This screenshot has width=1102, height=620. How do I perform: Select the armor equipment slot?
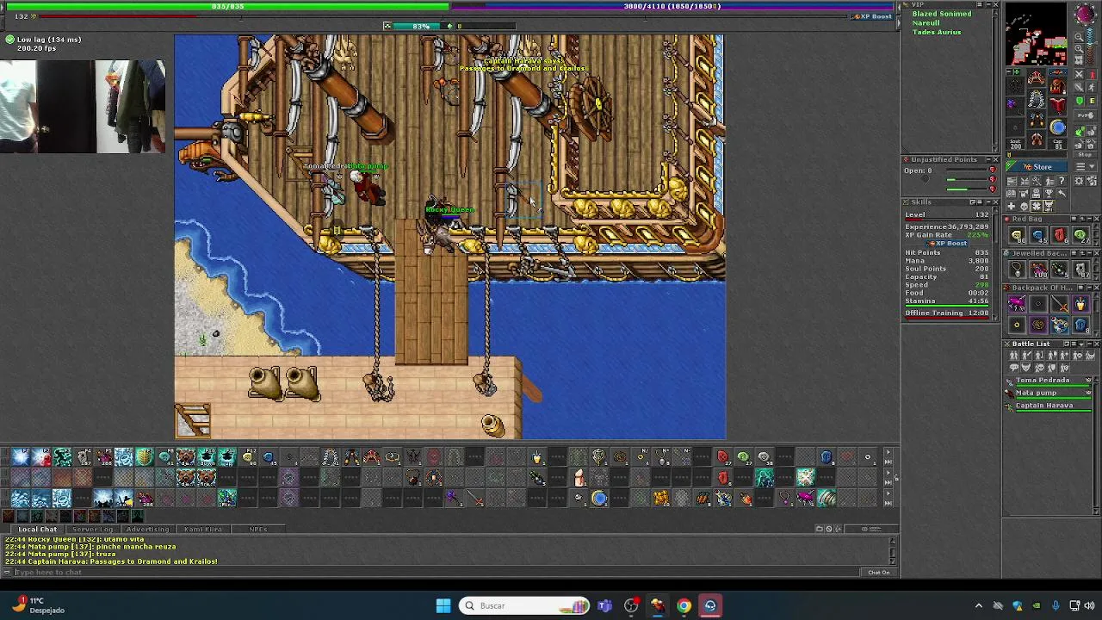pyautogui.click(x=1037, y=98)
